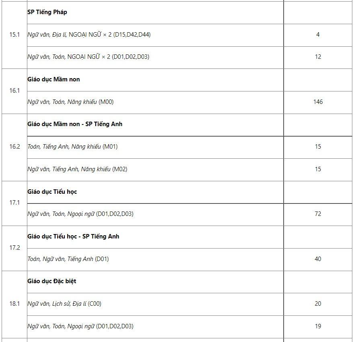Select the Năng khiếu (M00) combination text

(x=70, y=102)
